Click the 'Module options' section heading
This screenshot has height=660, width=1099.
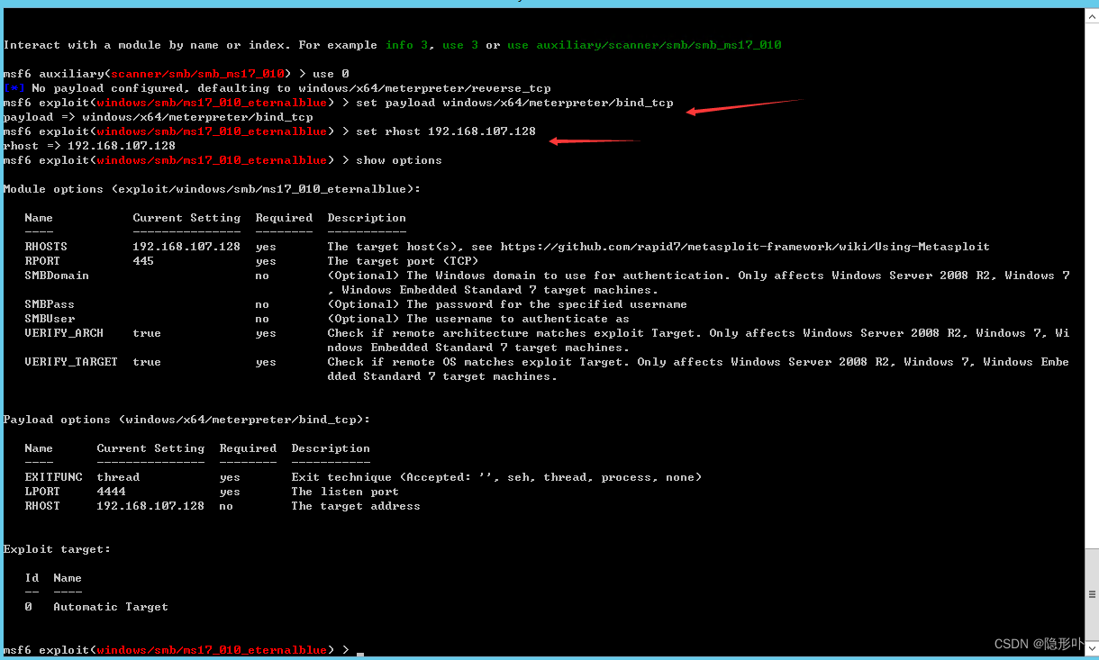point(212,189)
